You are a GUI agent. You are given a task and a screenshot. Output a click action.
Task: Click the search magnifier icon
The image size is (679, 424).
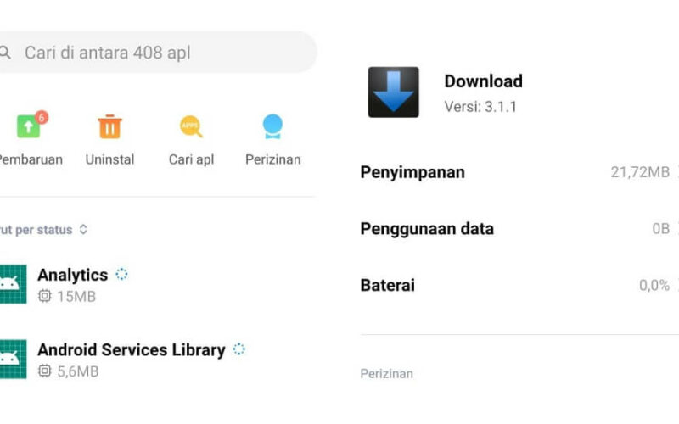(5, 53)
